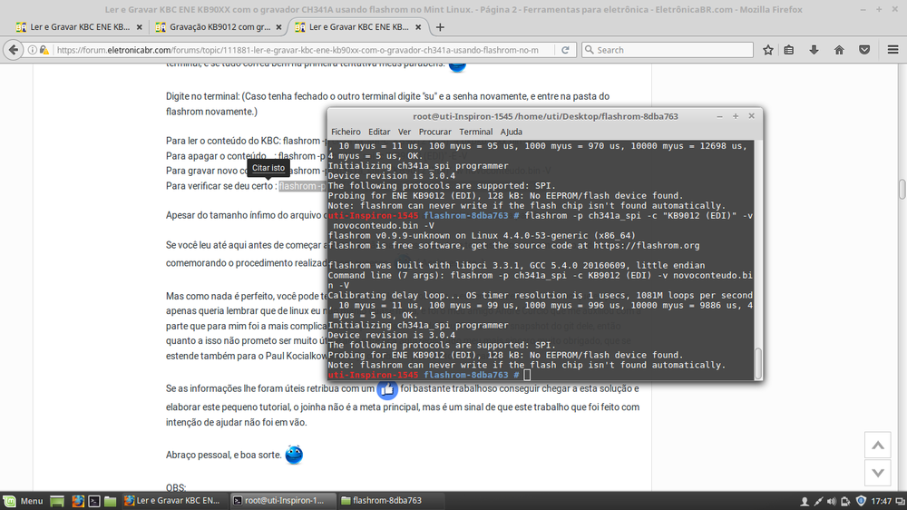Open the Ficheiro menu in terminal
The width and height of the screenshot is (907, 510).
346,132
